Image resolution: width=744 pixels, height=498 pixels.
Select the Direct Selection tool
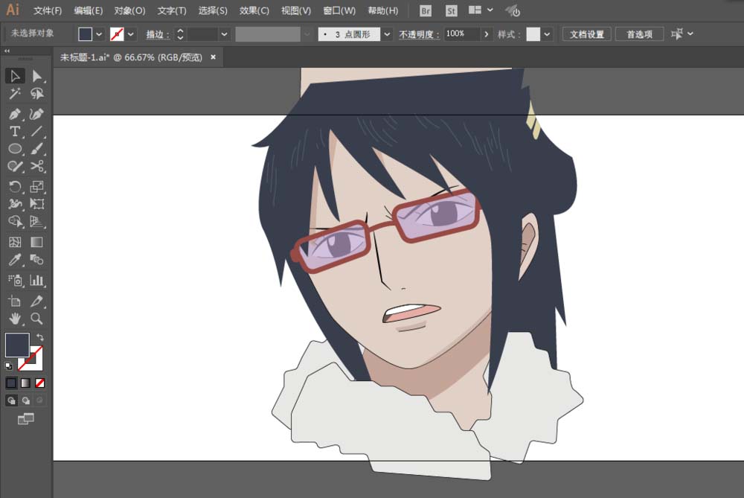click(37, 76)
